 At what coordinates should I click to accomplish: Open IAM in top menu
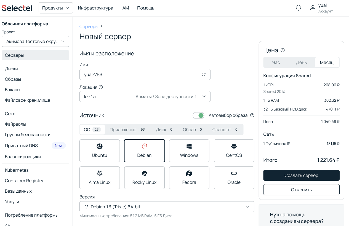point(125,8)
